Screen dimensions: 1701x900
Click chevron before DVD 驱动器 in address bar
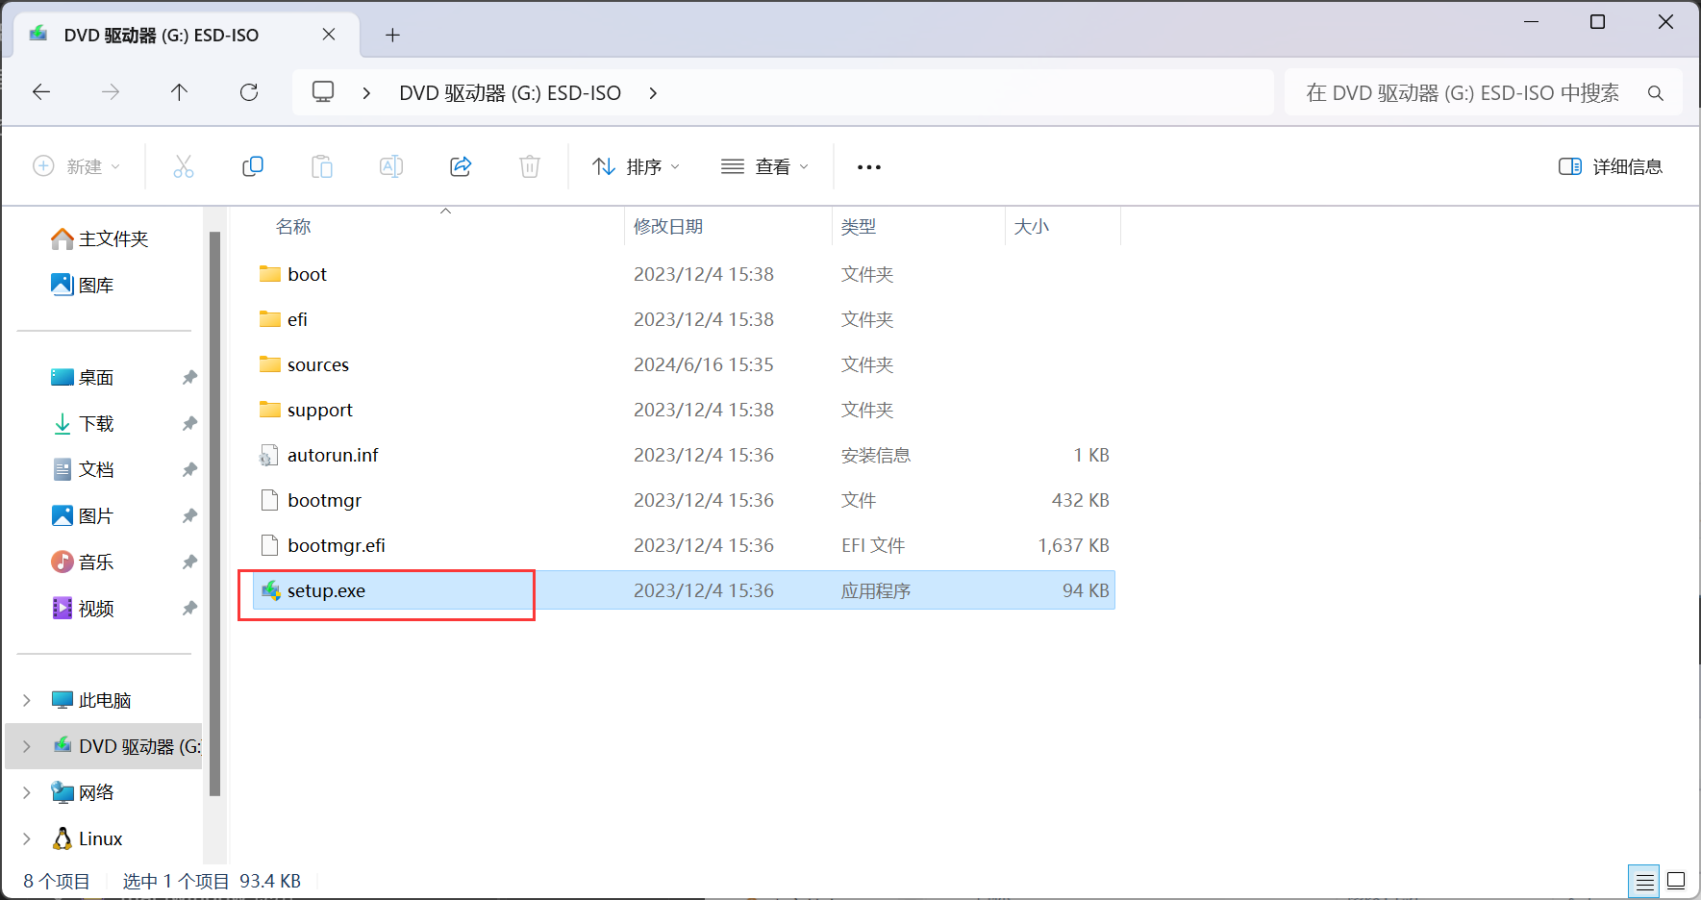point(366,93)
